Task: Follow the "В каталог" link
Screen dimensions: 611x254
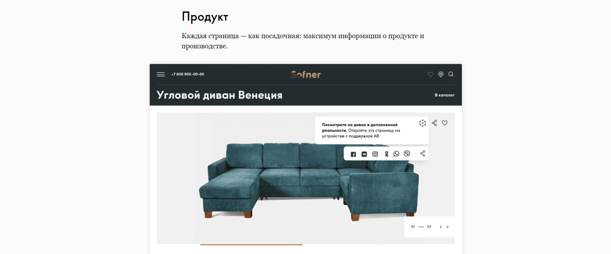Action: [445, 95]
